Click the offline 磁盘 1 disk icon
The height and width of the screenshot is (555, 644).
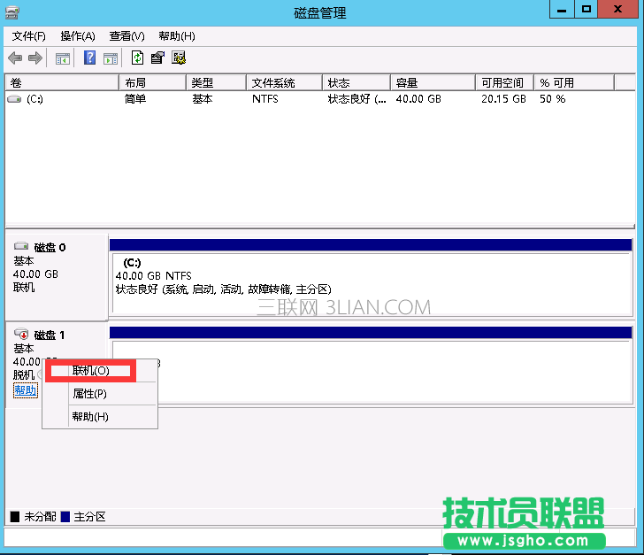click(22, 335)
